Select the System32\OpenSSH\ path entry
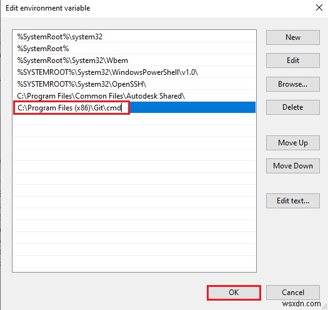 [x=134, y=84]
